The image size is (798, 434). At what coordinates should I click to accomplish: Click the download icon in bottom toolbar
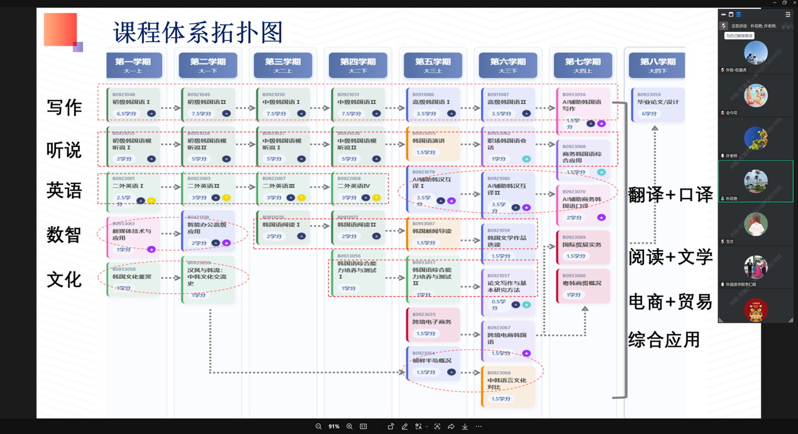click(x=465, y=426)
